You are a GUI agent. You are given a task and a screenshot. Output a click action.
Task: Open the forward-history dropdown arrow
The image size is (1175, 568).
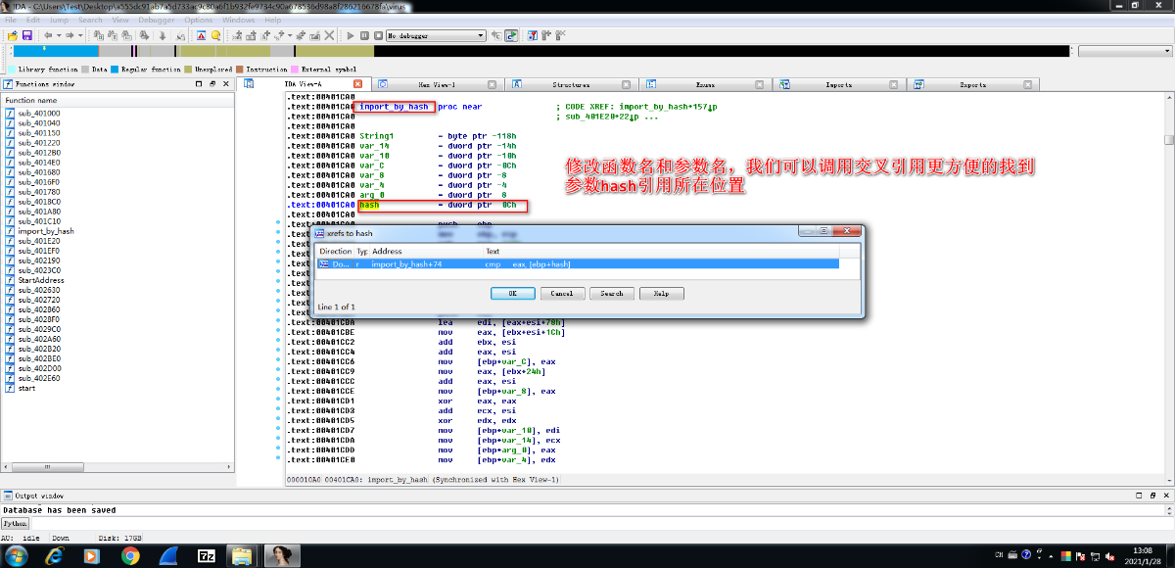click(79, 35)
